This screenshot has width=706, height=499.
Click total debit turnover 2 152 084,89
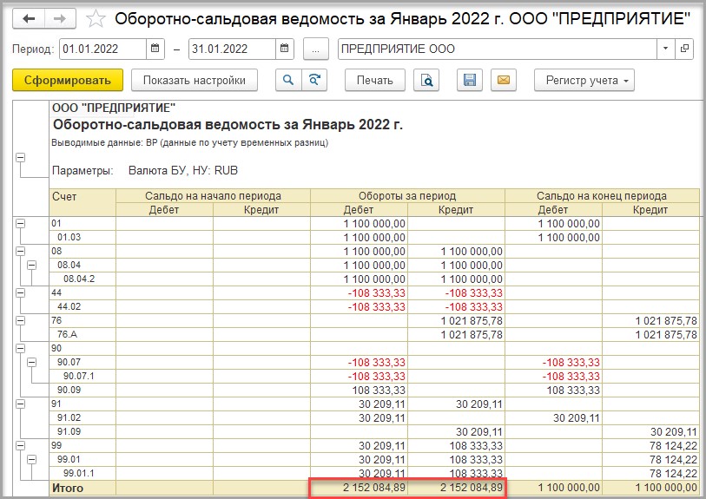click(359, 488)
